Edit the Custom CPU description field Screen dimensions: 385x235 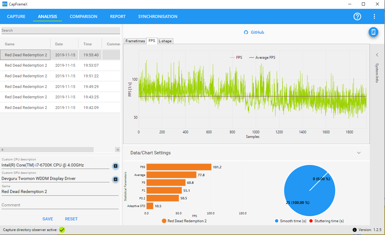pos(55,165)
